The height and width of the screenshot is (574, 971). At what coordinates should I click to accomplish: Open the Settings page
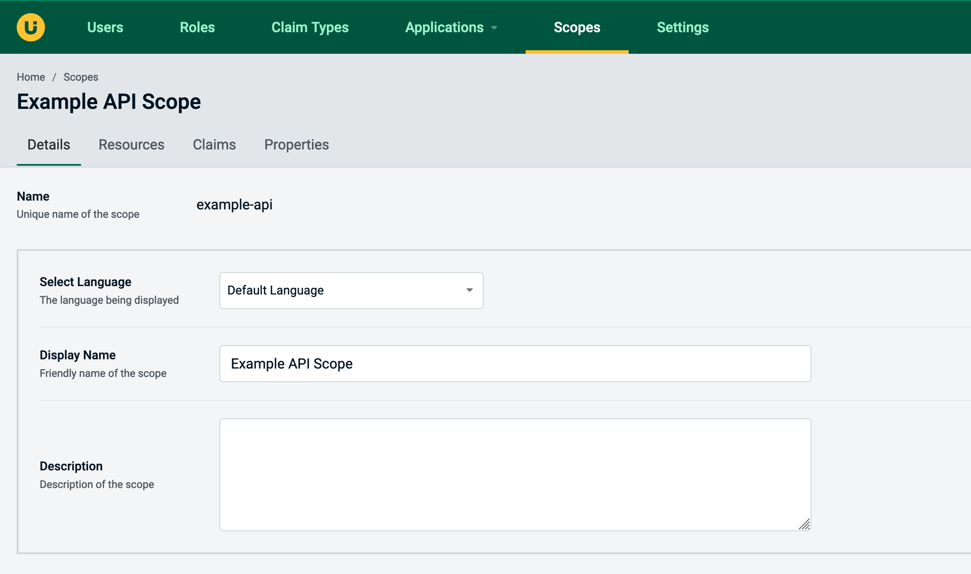pyautogui.click(x=683, y=27)
